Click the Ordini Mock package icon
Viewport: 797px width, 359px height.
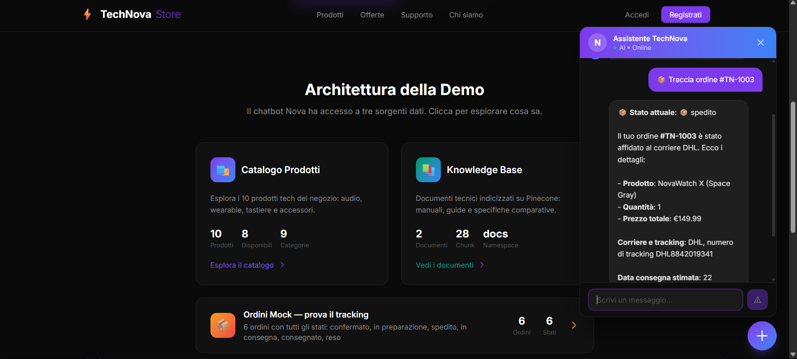click(222, 325)
